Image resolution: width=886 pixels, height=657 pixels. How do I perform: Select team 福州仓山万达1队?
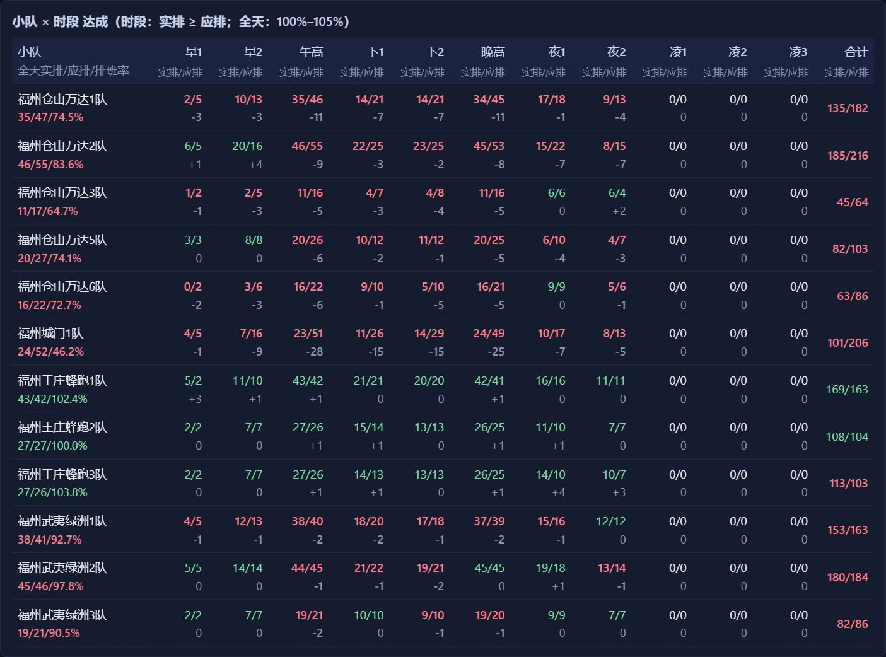[62, 100]
